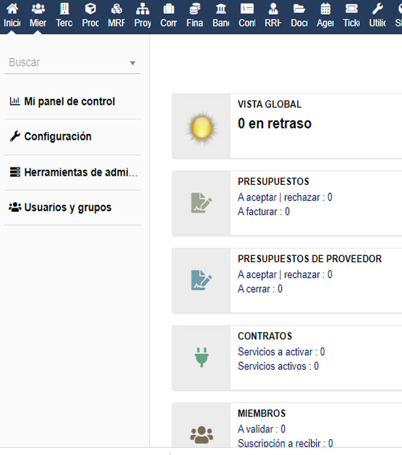Open the Documentos folder icon
The height and width of the screenshot is (455, 402).
(x=299, y=15)
